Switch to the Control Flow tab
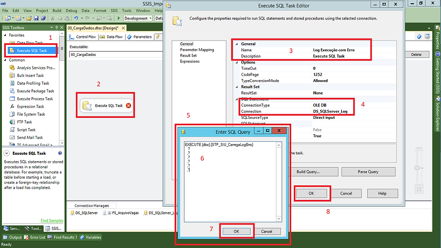The width and height of the screenshot is (441, 248). (83, 37)
